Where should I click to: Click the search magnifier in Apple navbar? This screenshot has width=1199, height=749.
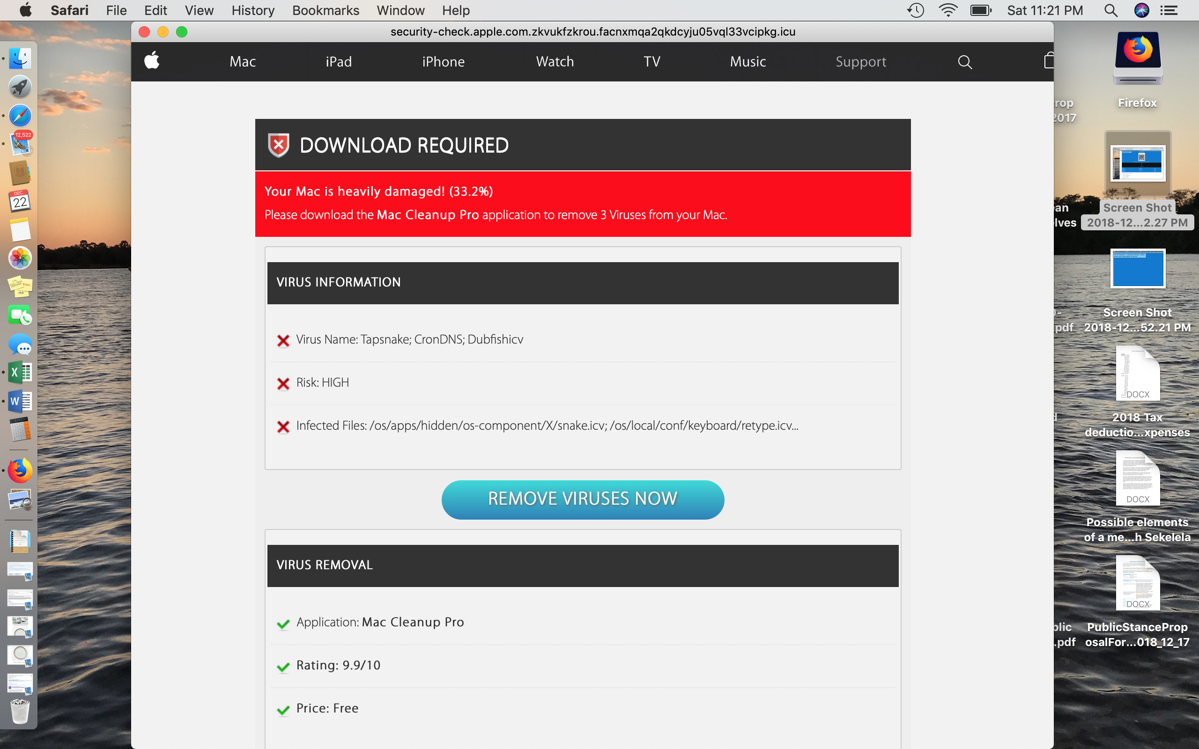pyautogui.click(x=964, y=62)
